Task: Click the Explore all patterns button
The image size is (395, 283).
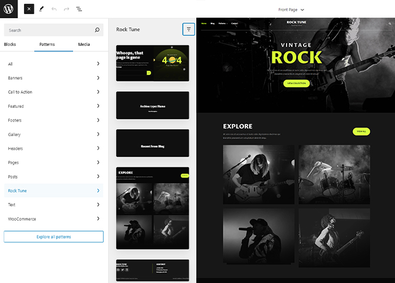Action: (54, 236)
